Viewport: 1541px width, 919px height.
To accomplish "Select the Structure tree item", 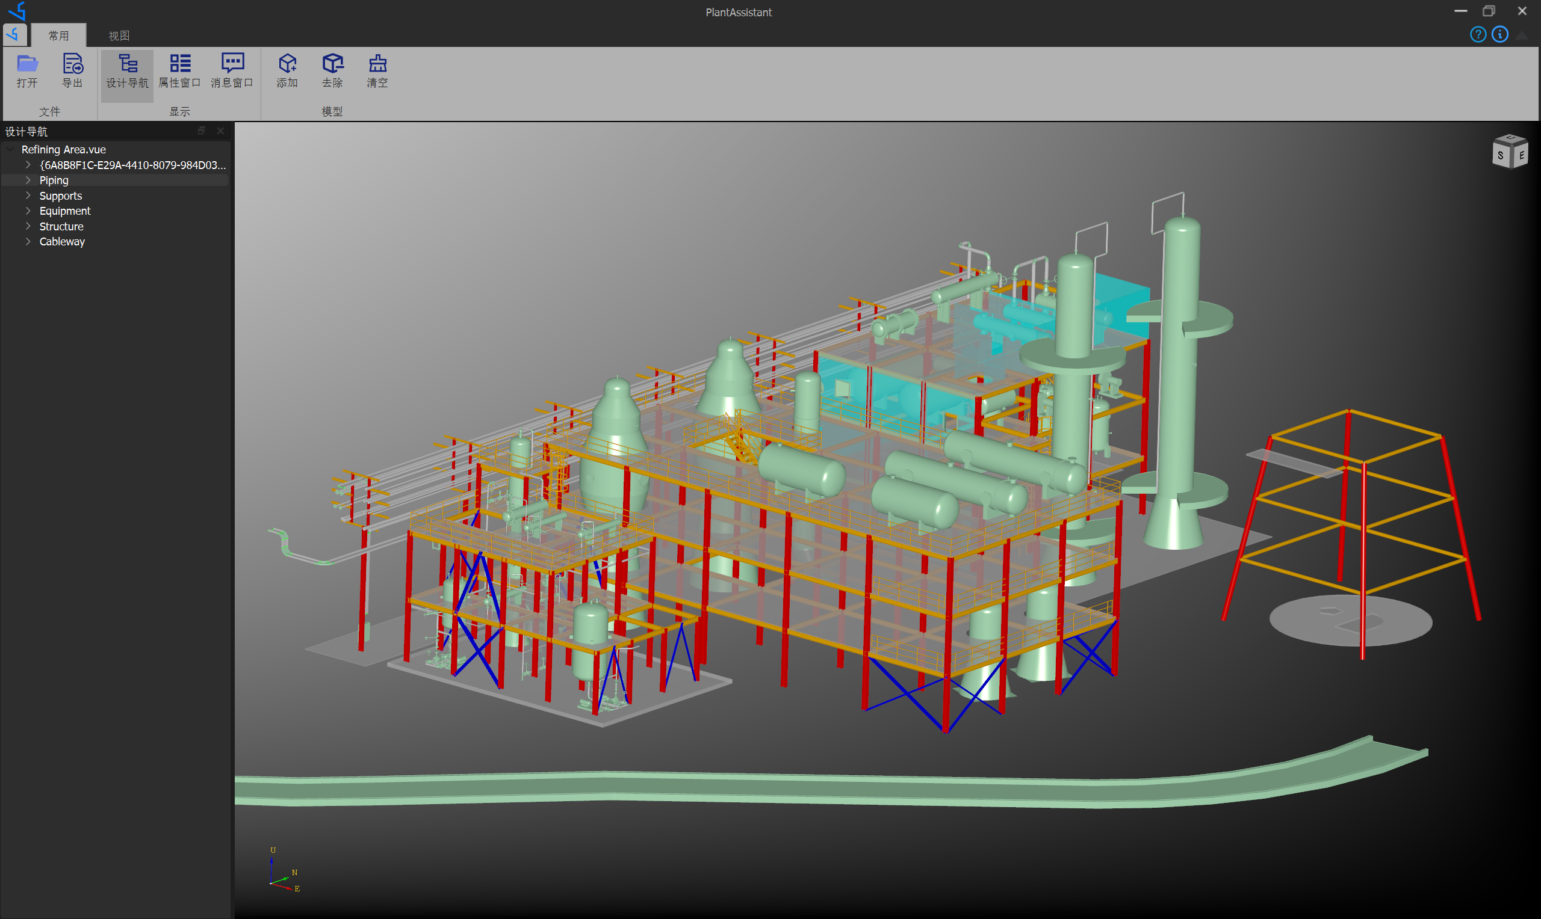I will pyautogui.click(x=61, y=227).
